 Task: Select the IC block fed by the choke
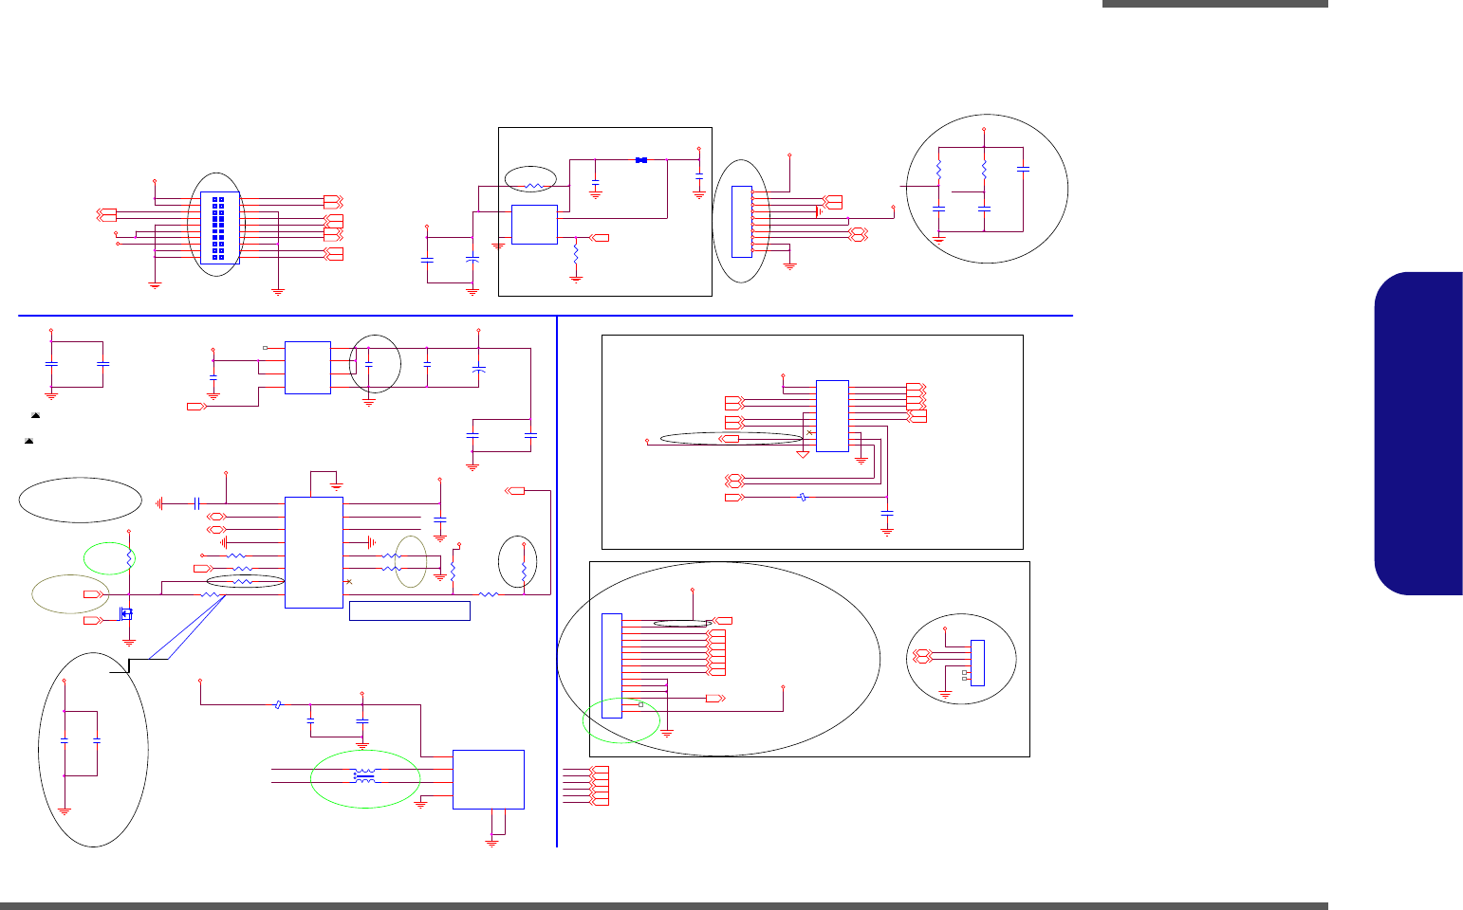pyautogui.click(x=489, y=779)
